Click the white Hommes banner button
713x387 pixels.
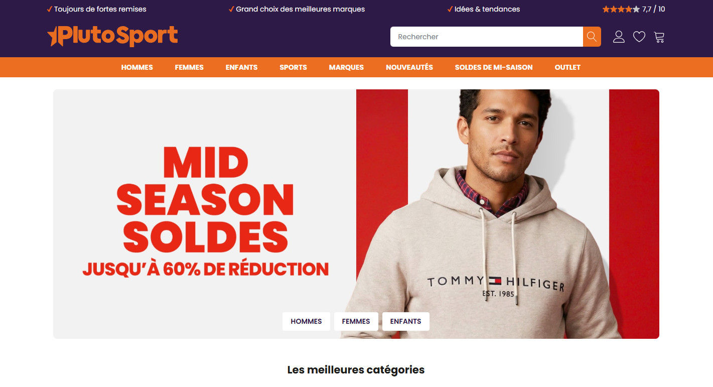[306, 321]
